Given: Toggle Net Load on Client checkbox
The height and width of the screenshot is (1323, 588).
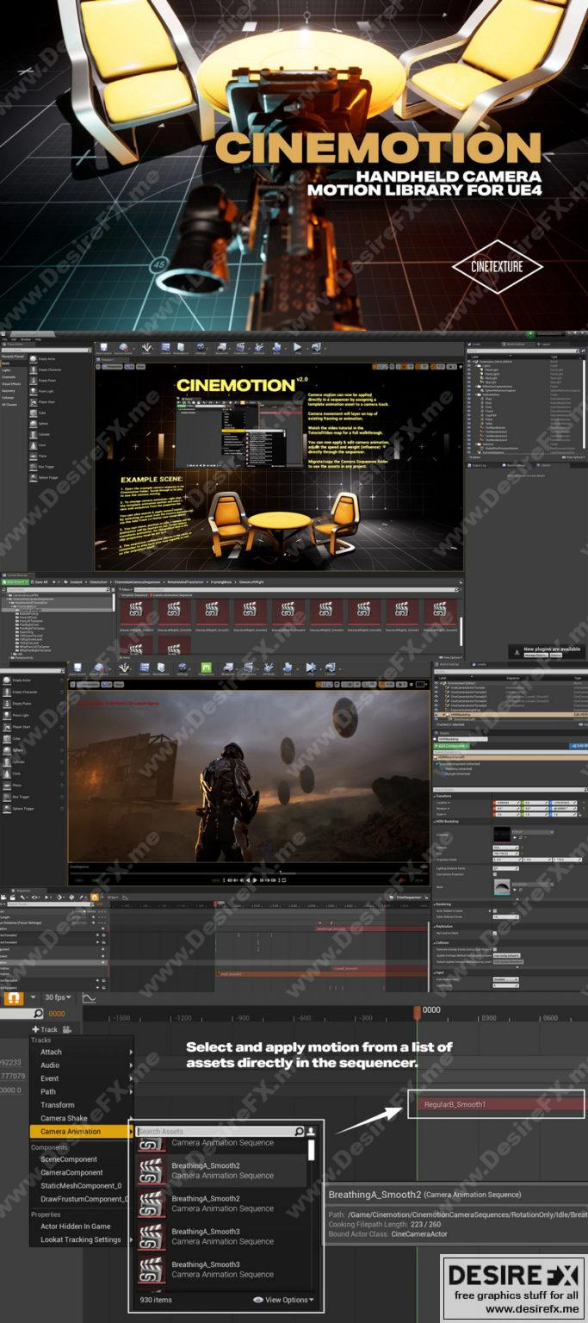Looking at the screenshot, I should click(x=494, y=933).
